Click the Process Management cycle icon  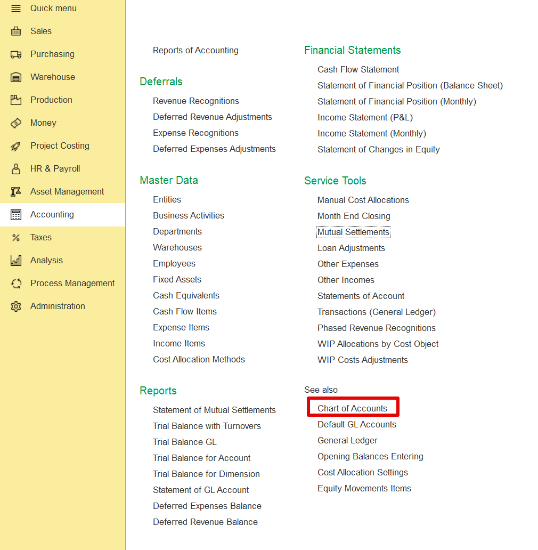[16, 284]
